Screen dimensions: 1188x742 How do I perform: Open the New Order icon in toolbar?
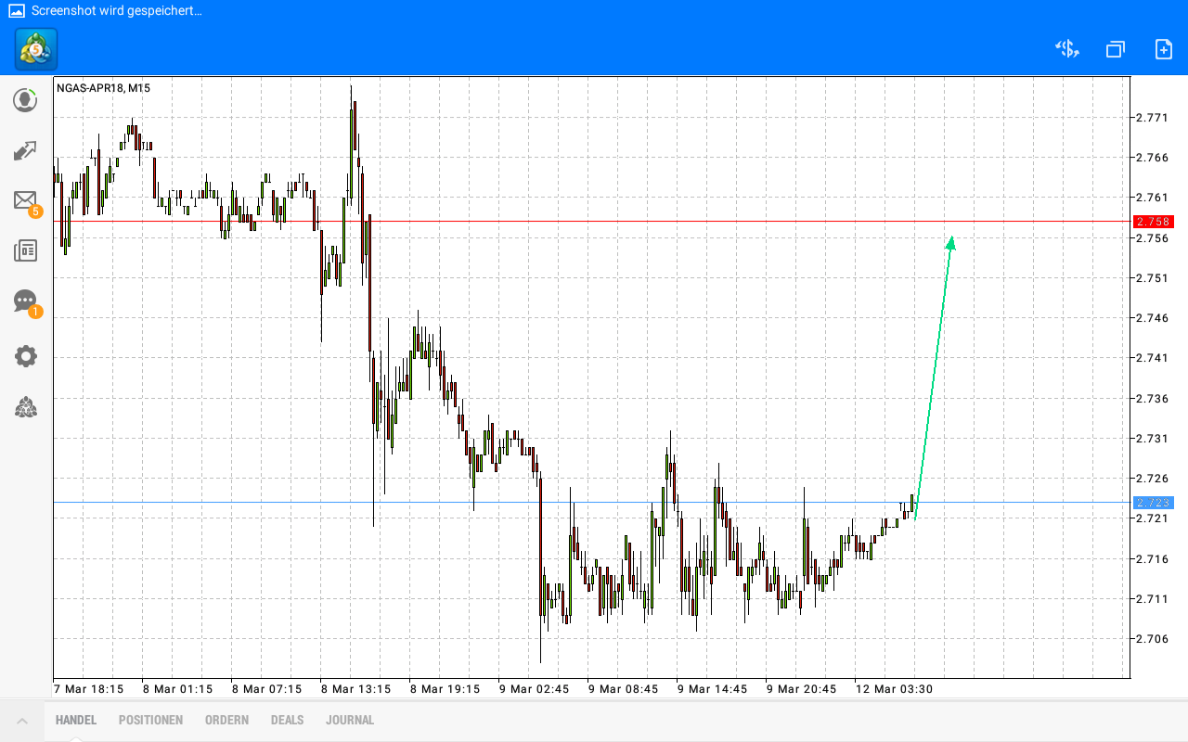tap(1163, 48)
